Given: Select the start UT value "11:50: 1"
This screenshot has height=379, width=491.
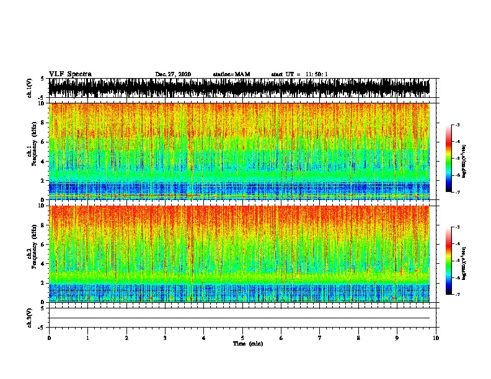Looking at the screenshot, I should (317, 74).
